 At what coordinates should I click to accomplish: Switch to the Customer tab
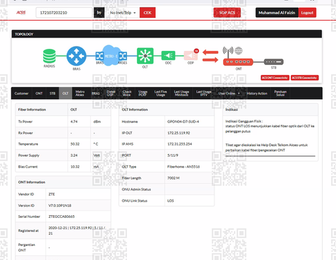pos(22,93)
